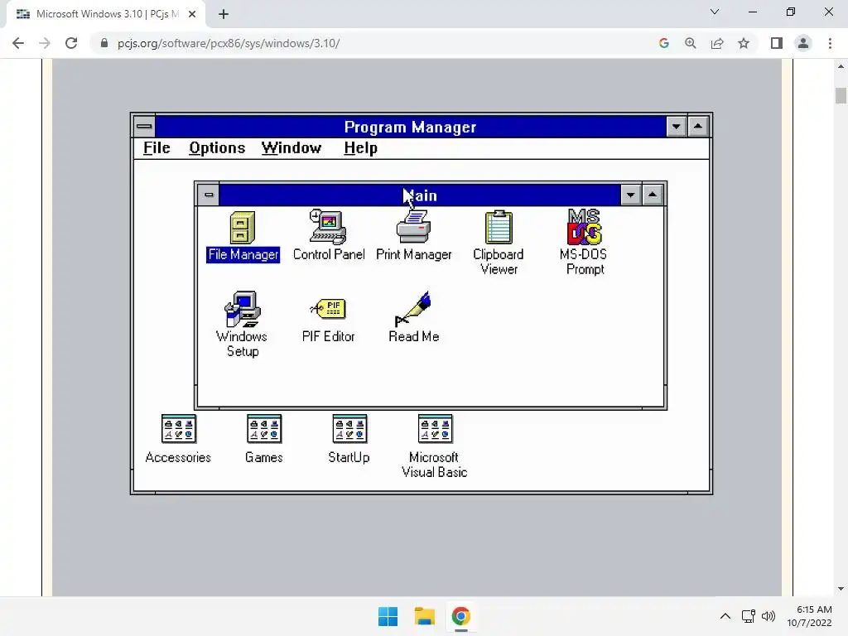
Task: Minimize the Program Manager window
Action: 676,127
